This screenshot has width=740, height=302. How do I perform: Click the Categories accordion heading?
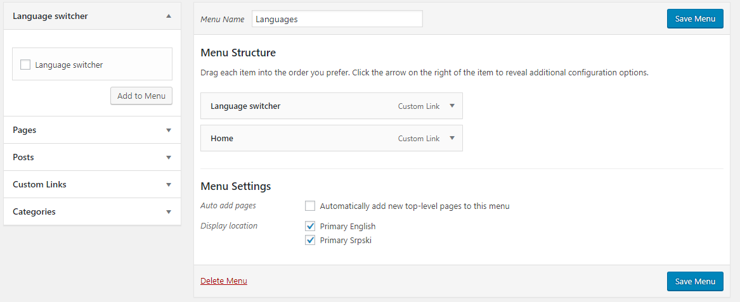pos(34,211)
